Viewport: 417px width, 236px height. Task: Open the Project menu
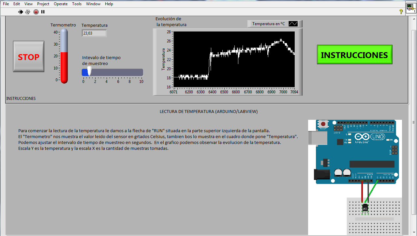[43, 4]
